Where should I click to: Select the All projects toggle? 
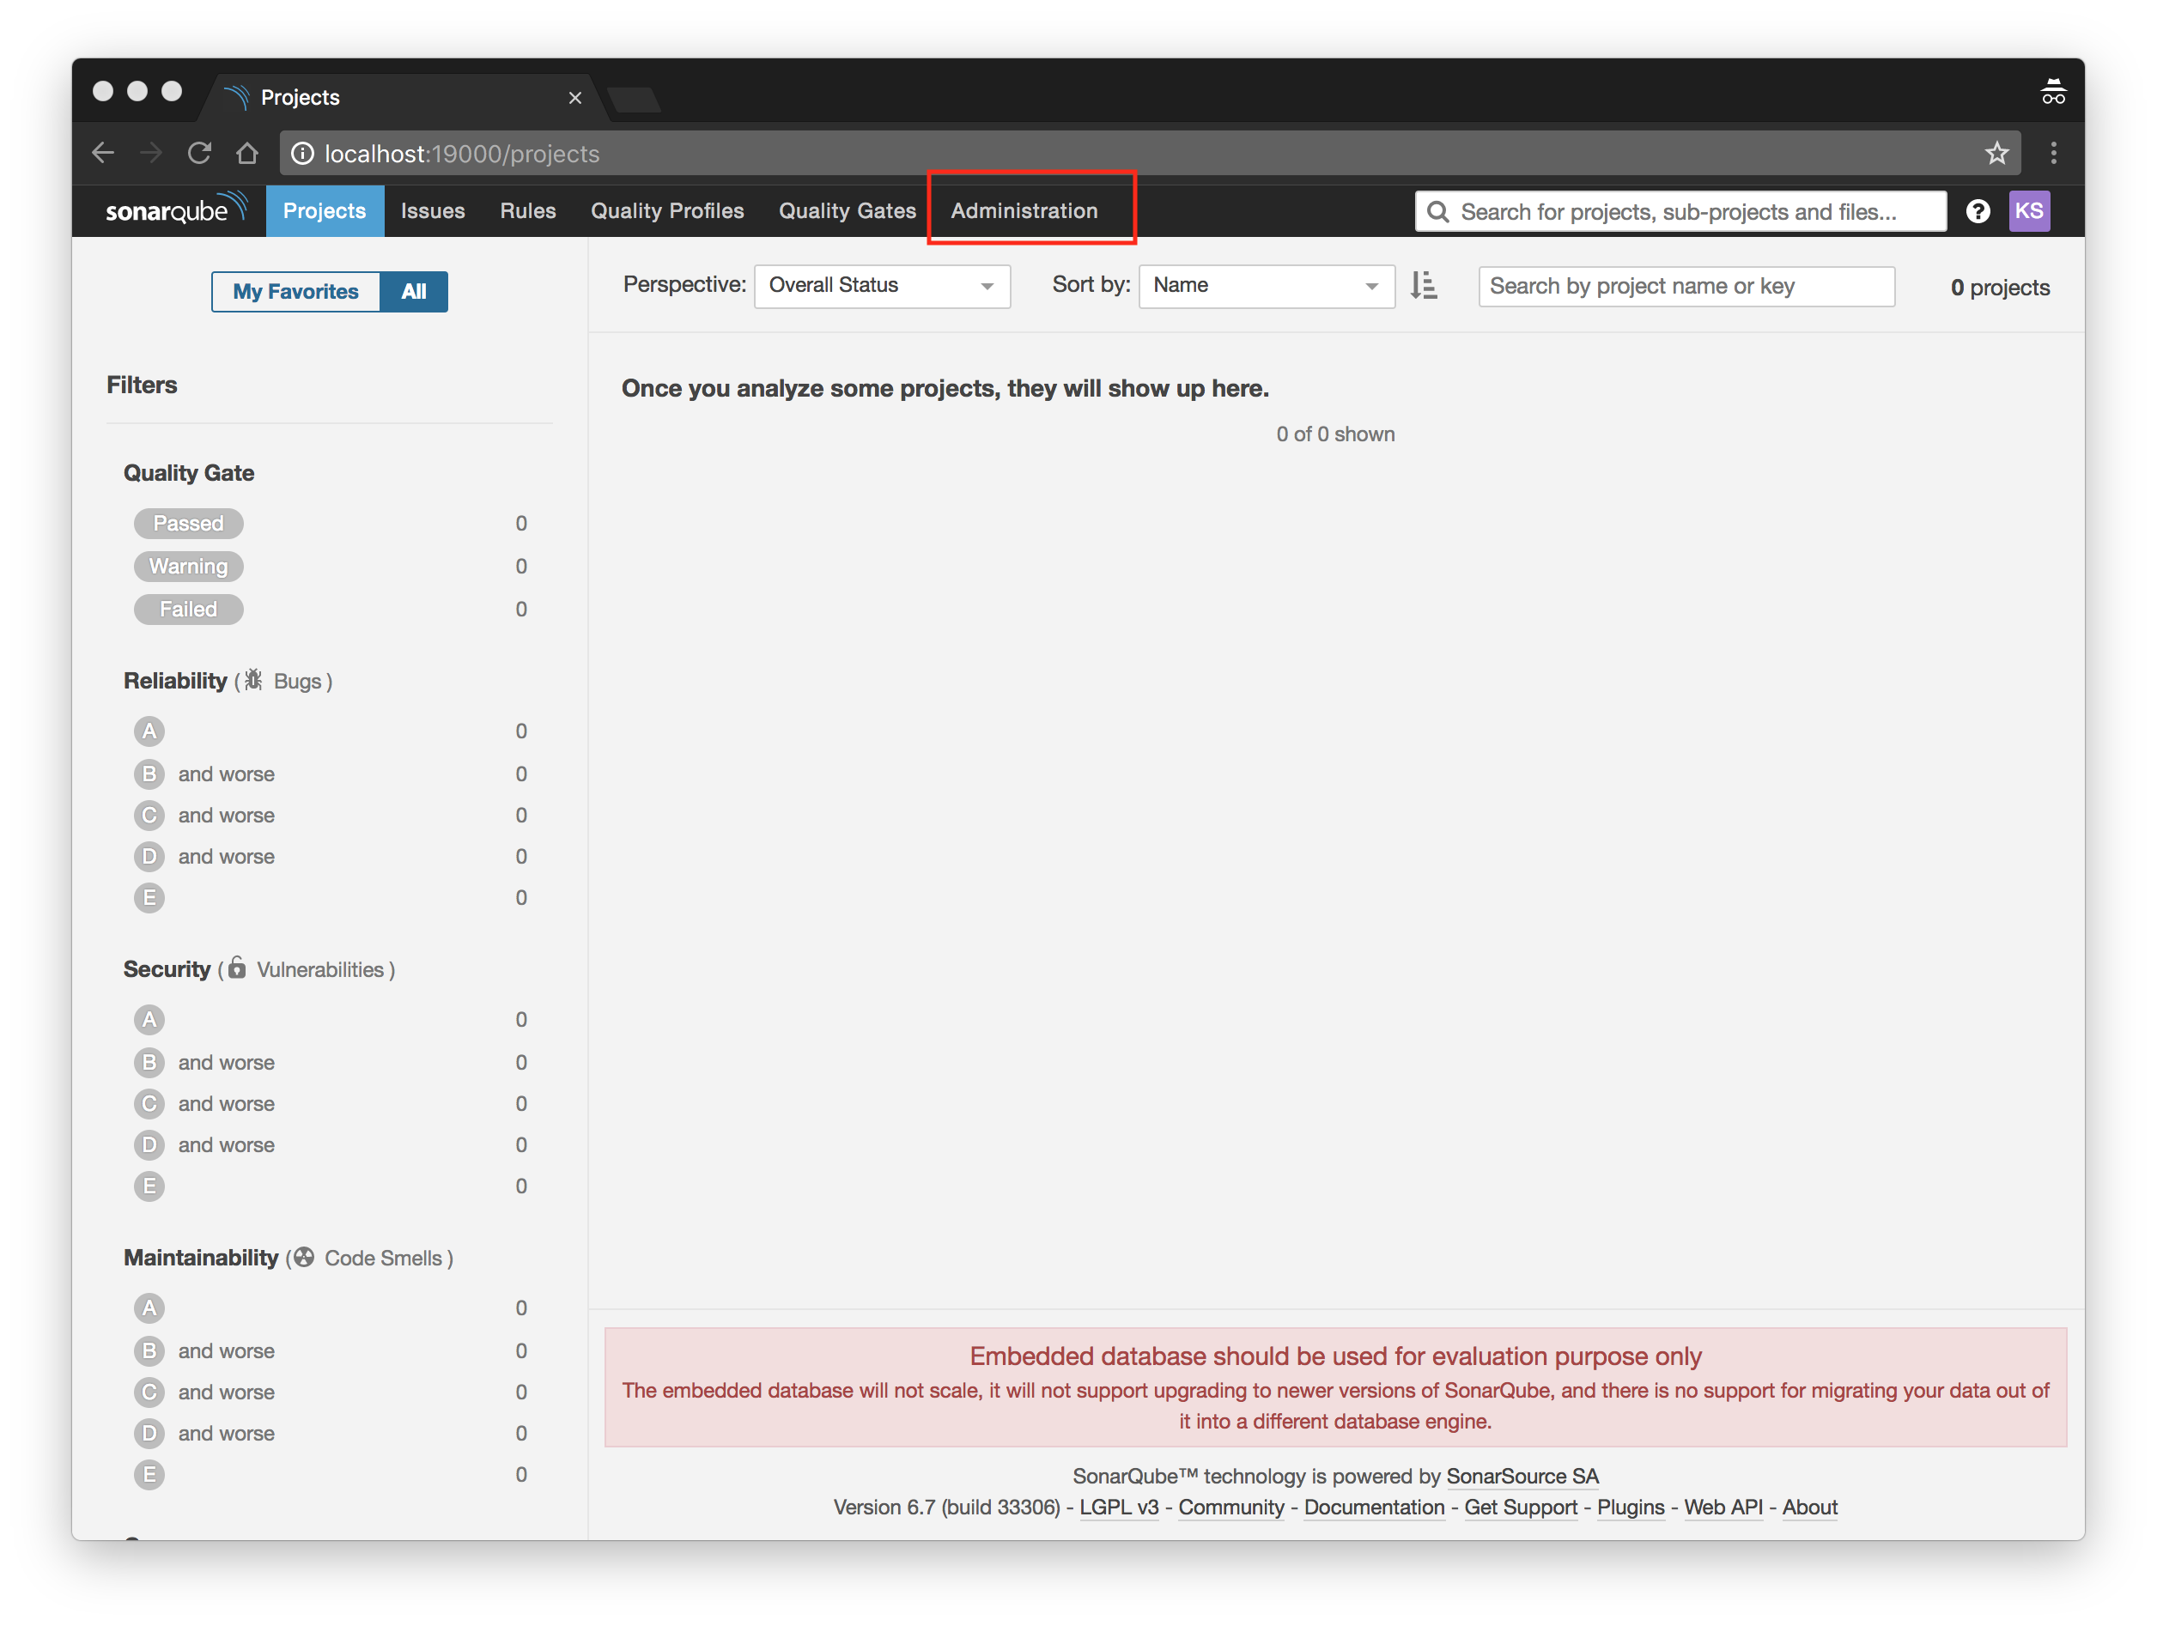[414, 292]
